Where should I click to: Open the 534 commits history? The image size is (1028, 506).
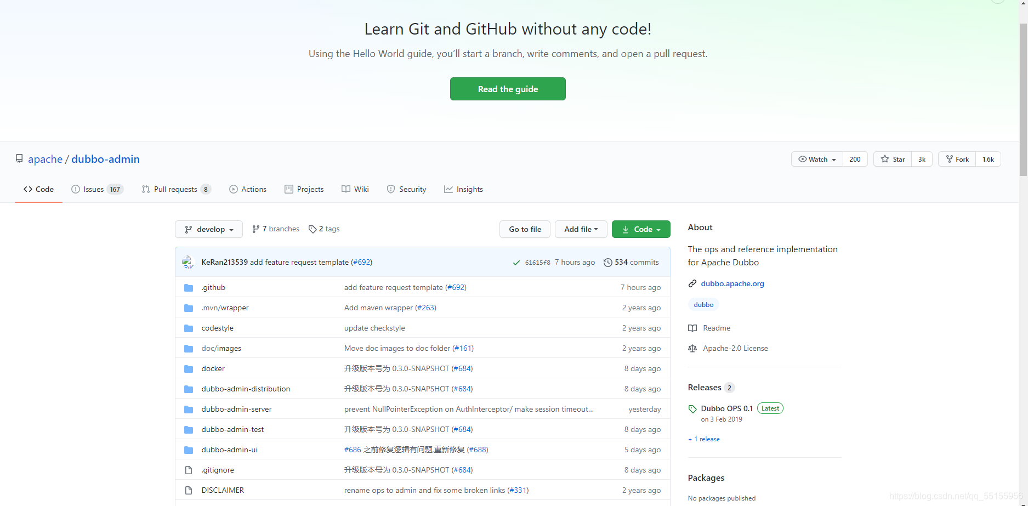coord(631,262)
